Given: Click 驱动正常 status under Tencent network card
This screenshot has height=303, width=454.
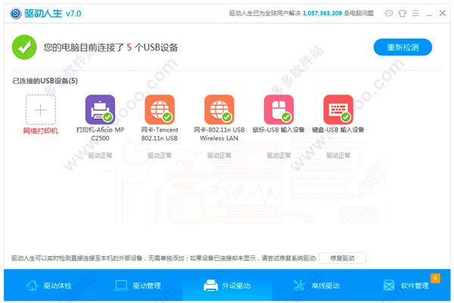Looking at the screenshot, I should point(160,156).
